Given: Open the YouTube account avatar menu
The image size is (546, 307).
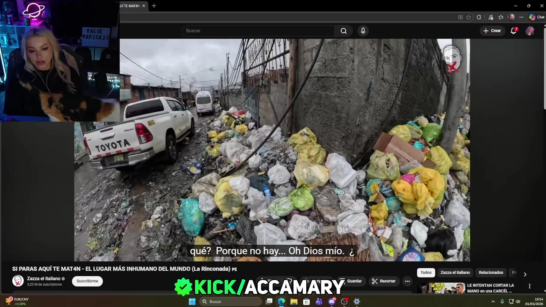Looking at the screenshot, I should coord(530,31).
